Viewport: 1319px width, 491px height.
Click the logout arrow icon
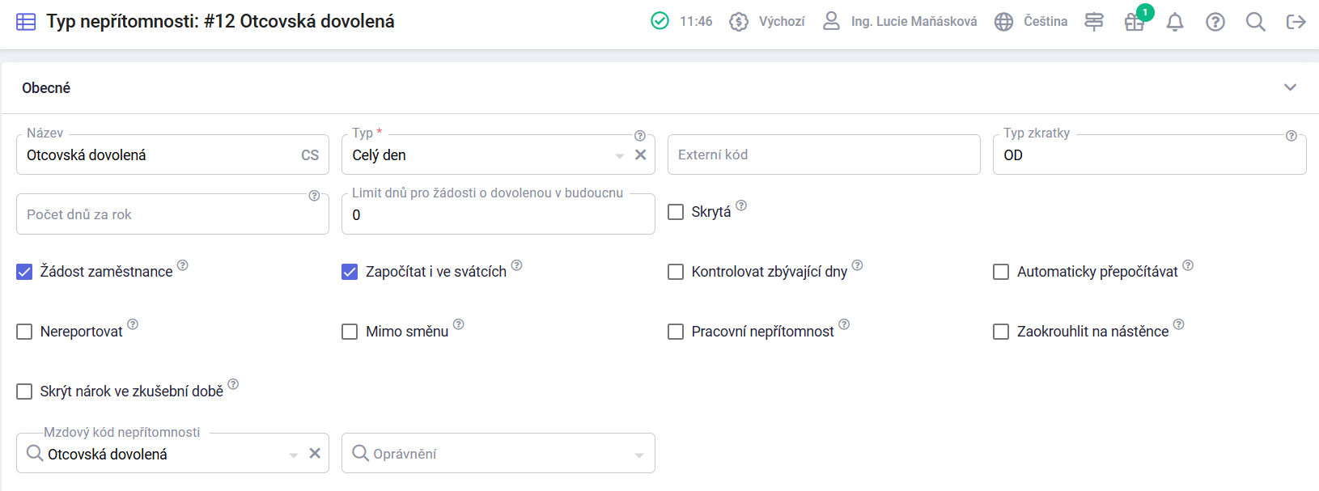click(1296, 22)
